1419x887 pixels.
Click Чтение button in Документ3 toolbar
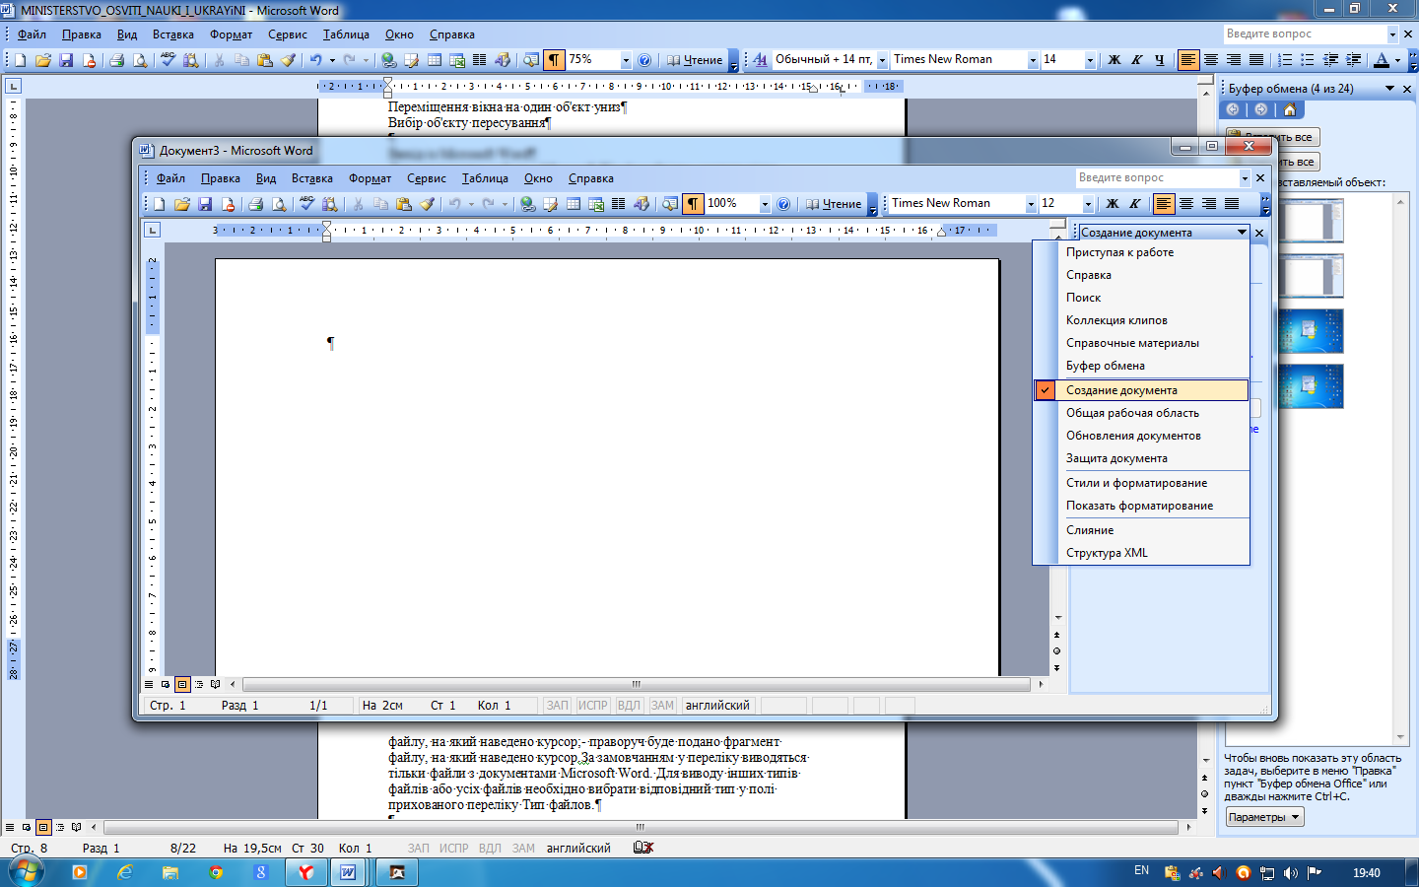click(834, 204)
